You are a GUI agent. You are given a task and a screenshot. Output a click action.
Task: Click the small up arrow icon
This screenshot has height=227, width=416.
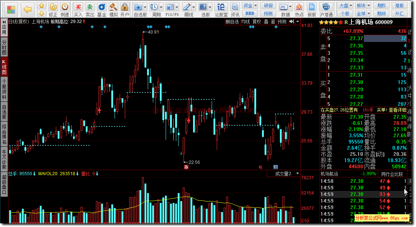[x=41, y=5]
